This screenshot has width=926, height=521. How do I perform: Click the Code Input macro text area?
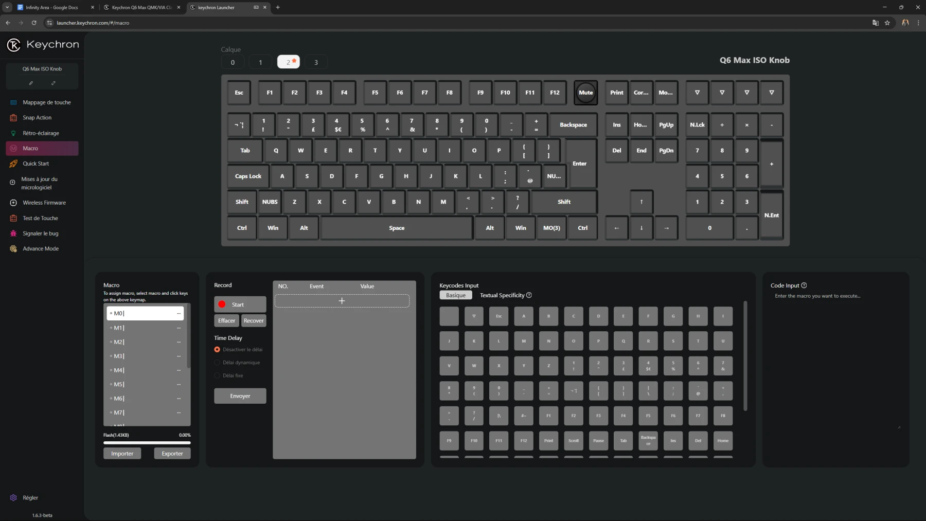point(835,360)
